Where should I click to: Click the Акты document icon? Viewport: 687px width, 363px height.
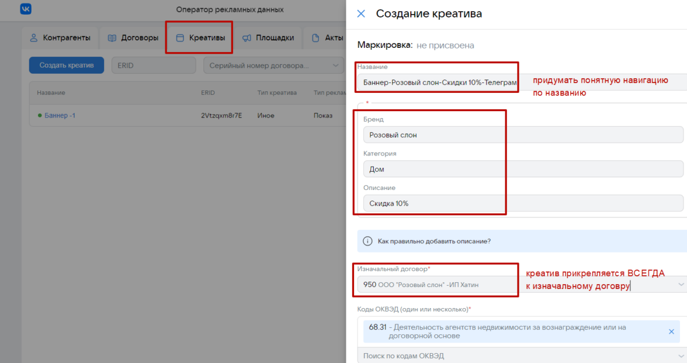point(315,38)
